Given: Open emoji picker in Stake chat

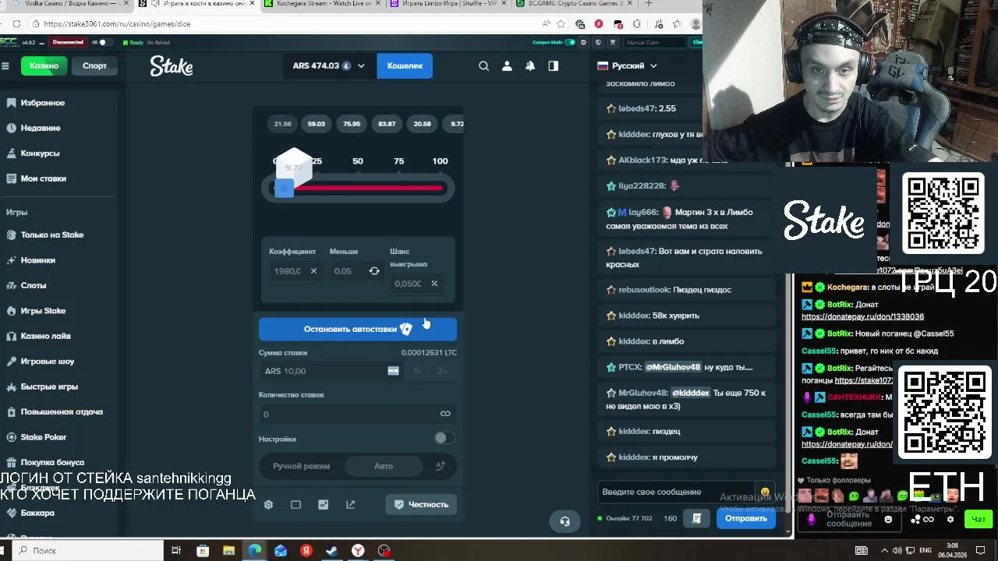Looking at the screenshot, I should click(x=765, y=492).
